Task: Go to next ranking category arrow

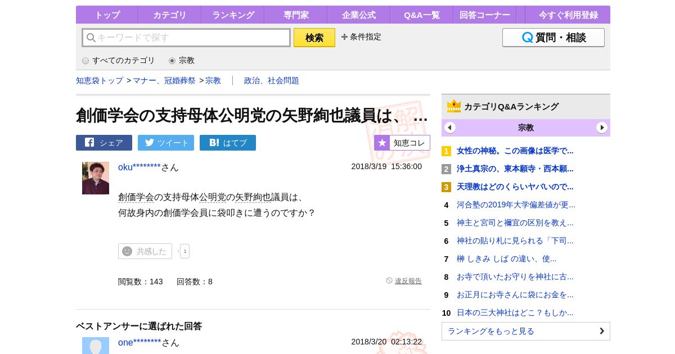Action: 602,128
